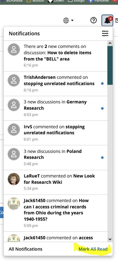Click scrollbar down arrow in notifications list
The image size is (118, 267).
(x=110, y=239)
